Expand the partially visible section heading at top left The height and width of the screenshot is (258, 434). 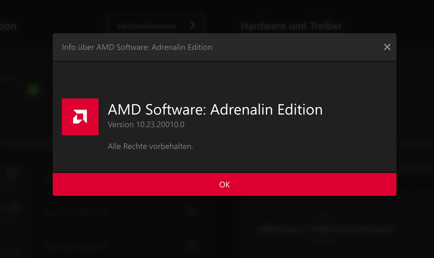8,26
